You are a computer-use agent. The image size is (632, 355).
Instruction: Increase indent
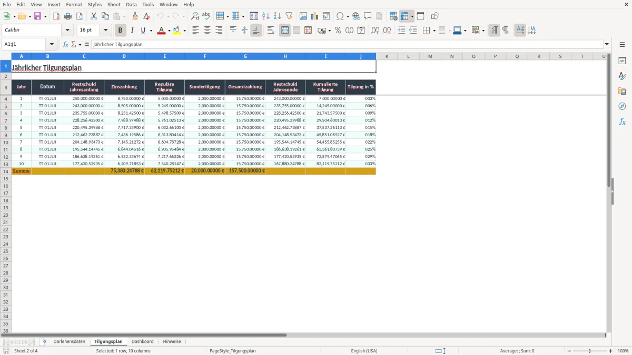[x=401, y=31]
